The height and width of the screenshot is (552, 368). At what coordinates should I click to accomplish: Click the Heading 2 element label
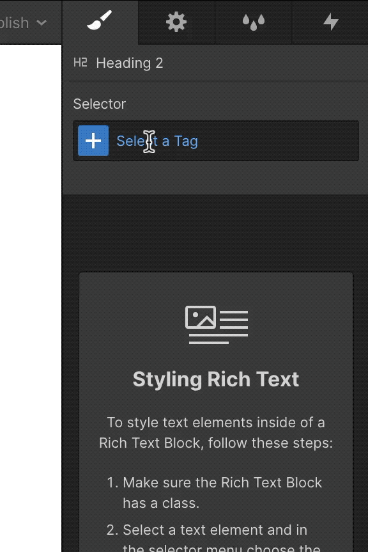(129, 63)
